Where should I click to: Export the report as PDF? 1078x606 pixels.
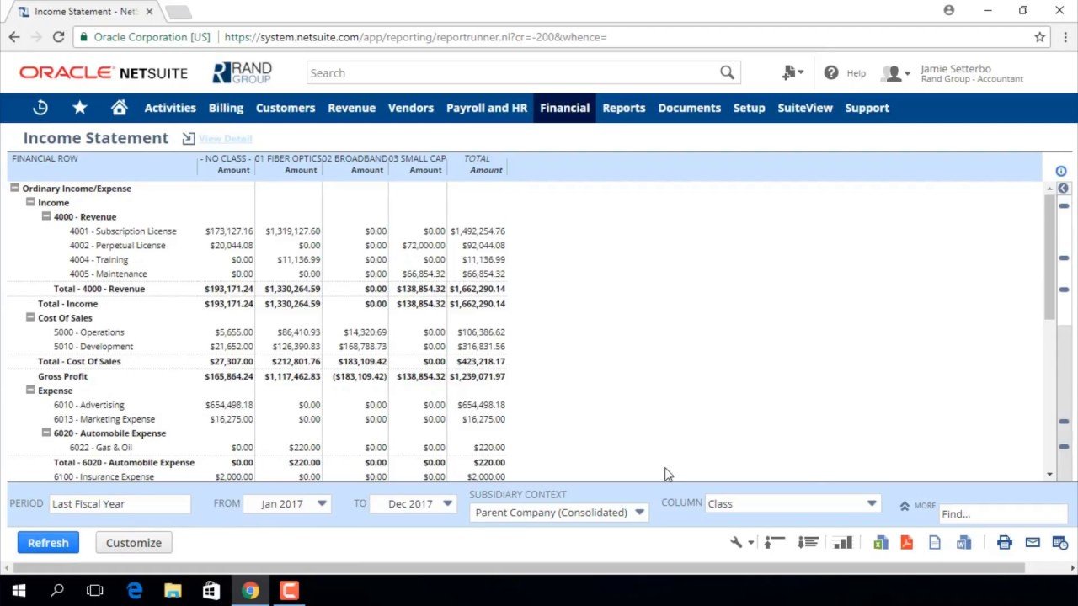[x=907, y=542]
